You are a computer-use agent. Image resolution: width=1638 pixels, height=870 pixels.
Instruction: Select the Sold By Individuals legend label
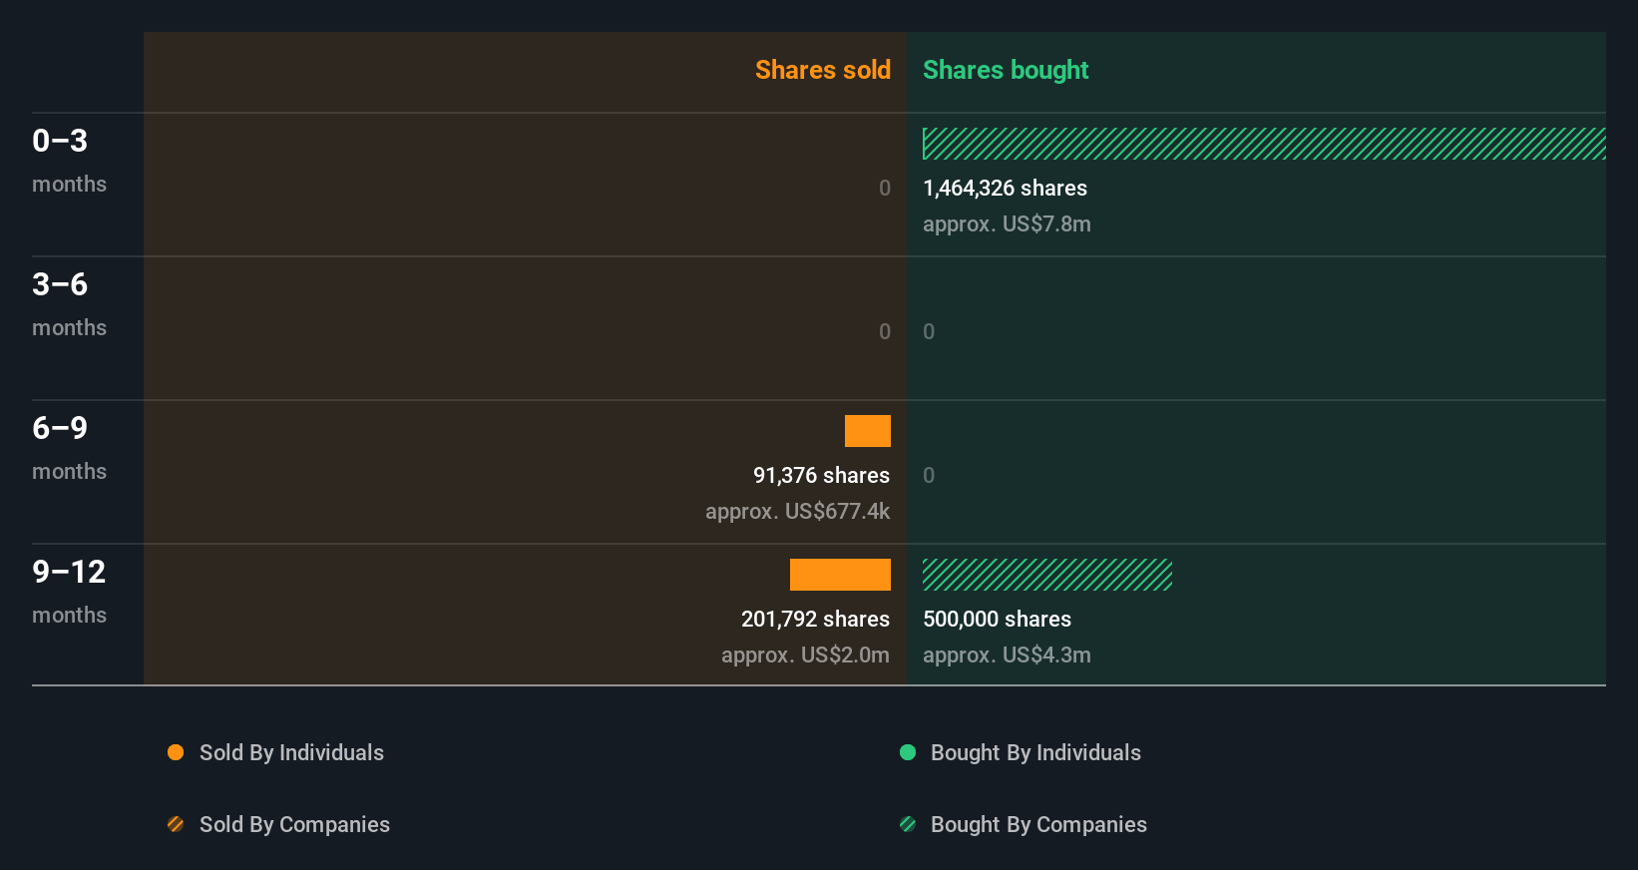point(291,753)
